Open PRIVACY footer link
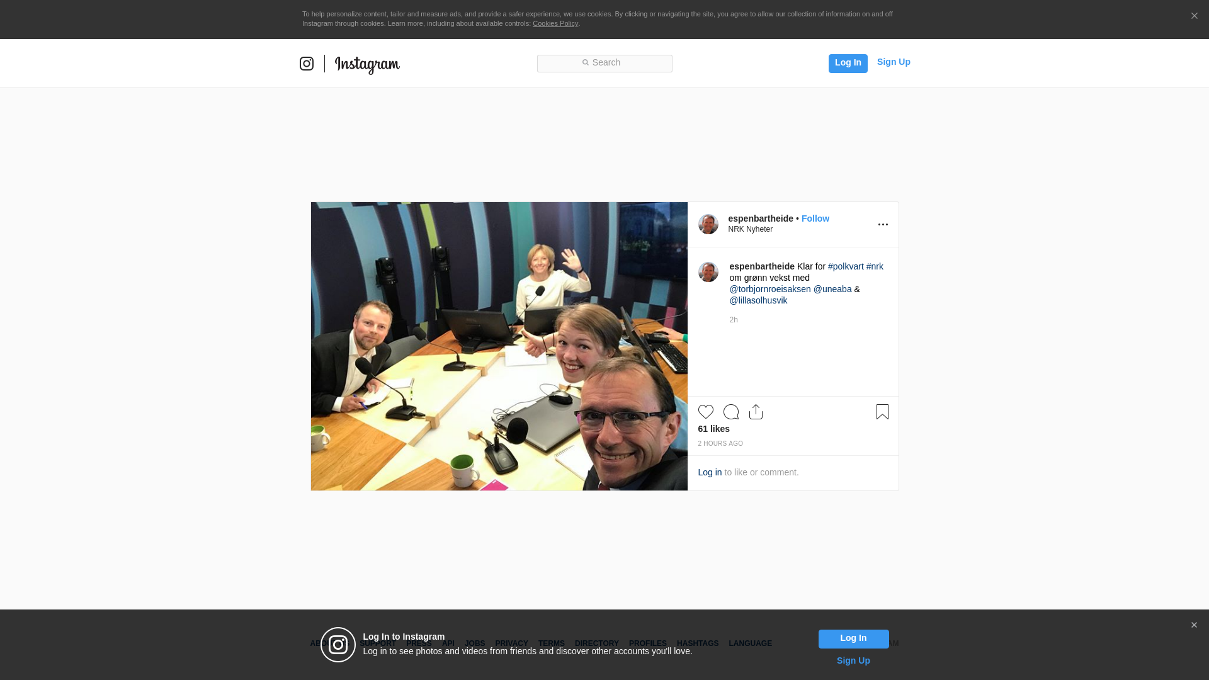The image size is (1209, 680). point(511,643)
